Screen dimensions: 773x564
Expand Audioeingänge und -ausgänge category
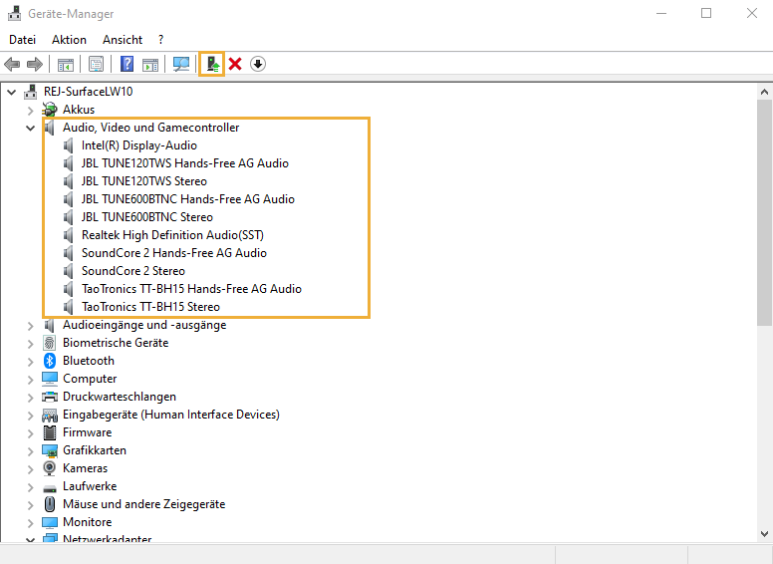pos(31,326)
